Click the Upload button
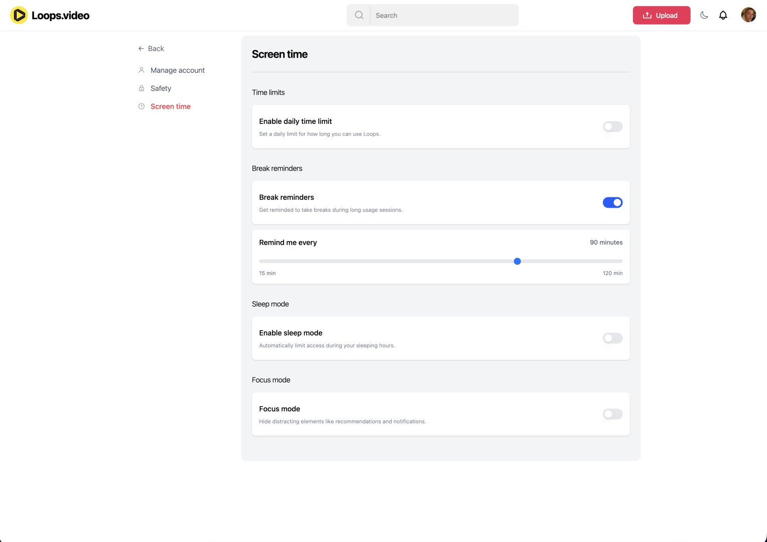 point(661,15)
